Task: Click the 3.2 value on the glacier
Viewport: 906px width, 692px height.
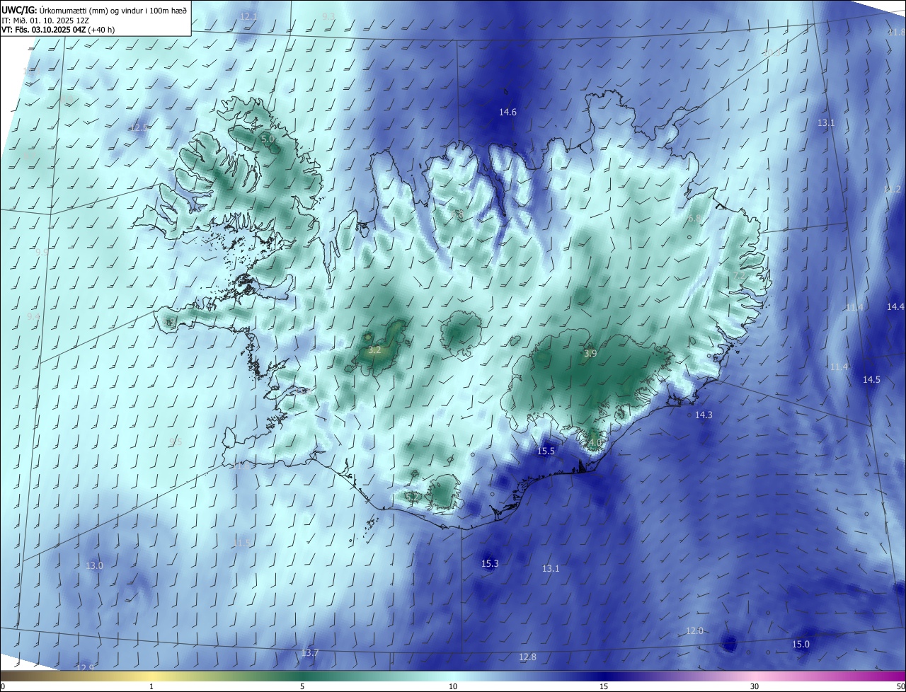Action: [x=375, y=350]
